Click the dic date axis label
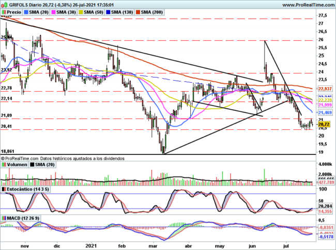The height and width of the screenshot is (250, 336). click(x=57, y=246)
